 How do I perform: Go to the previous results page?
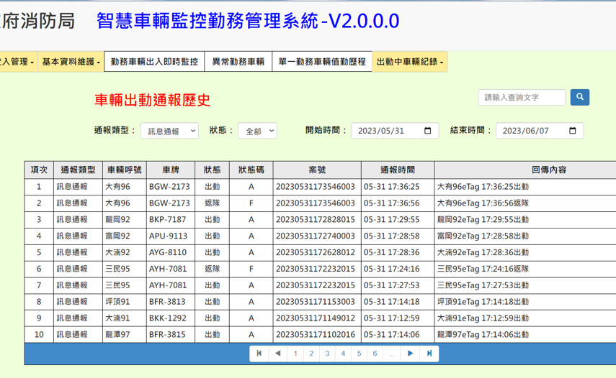[277, 354]
